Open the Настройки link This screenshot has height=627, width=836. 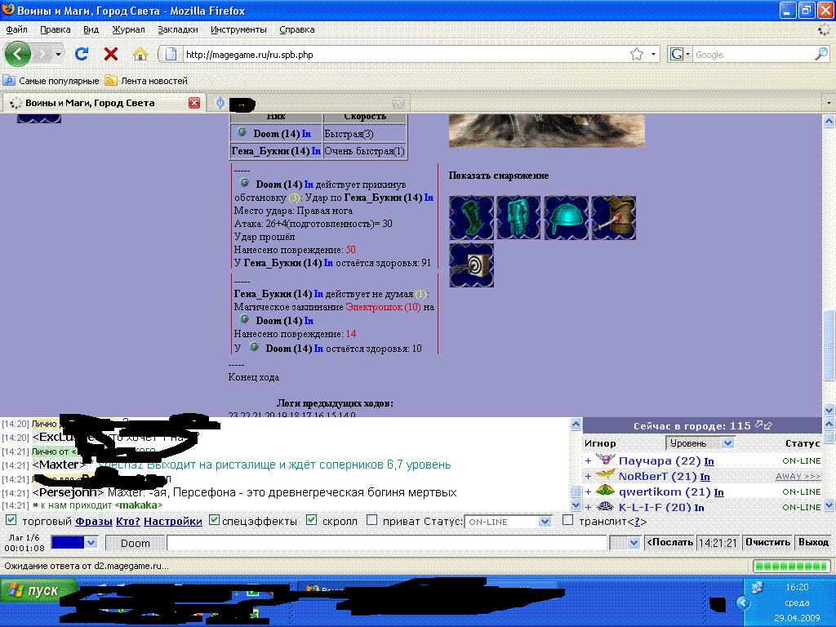pos(173,521)
